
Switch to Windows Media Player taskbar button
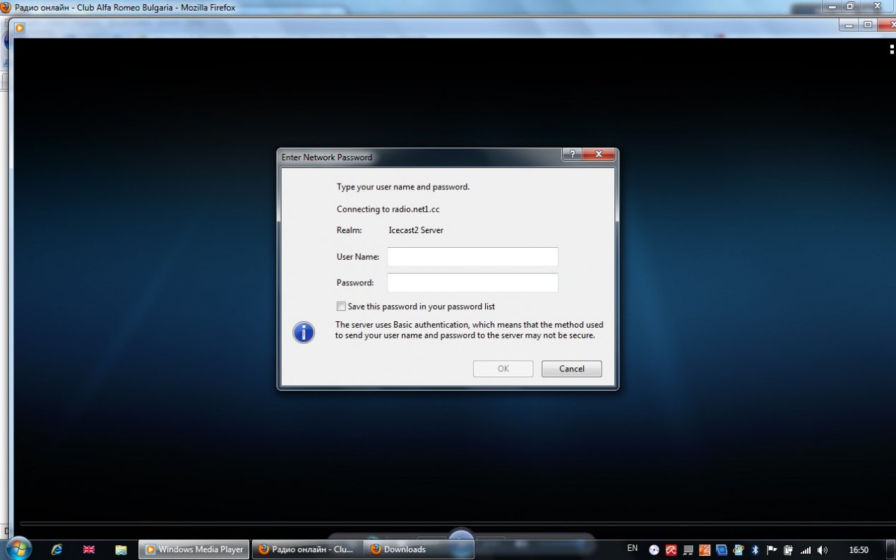tap(194, 549)
